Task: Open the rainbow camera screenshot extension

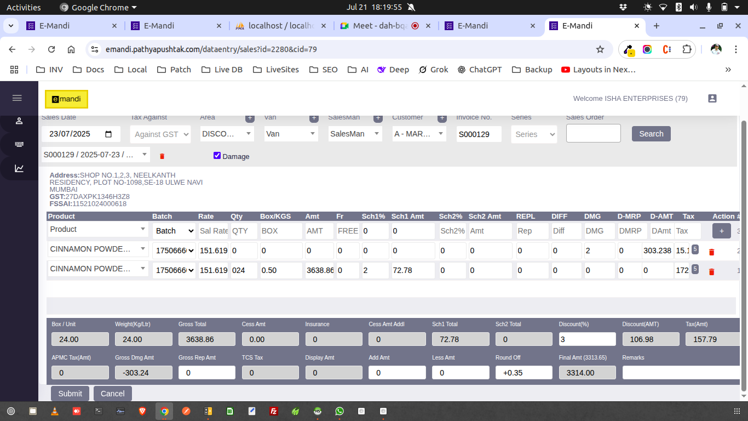Action: pos(647,49)
